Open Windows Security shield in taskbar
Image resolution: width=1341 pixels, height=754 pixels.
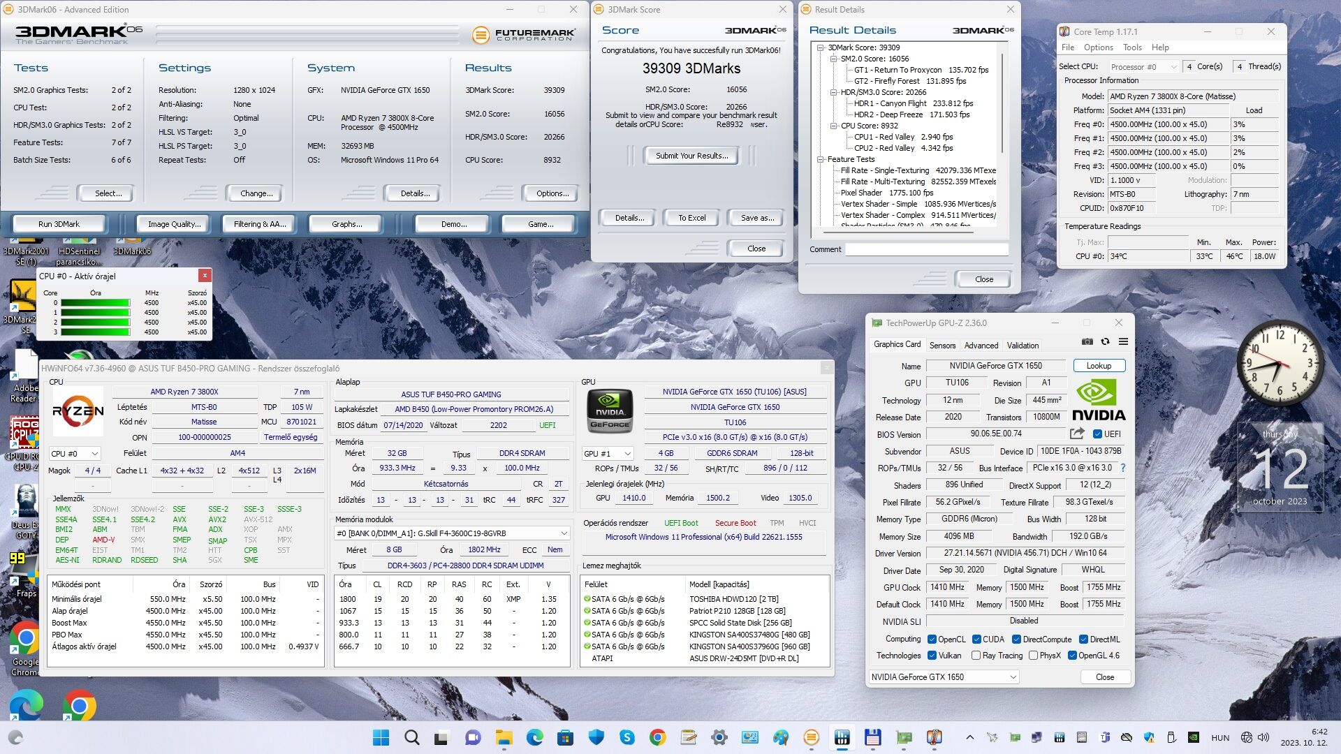point(596,737)
